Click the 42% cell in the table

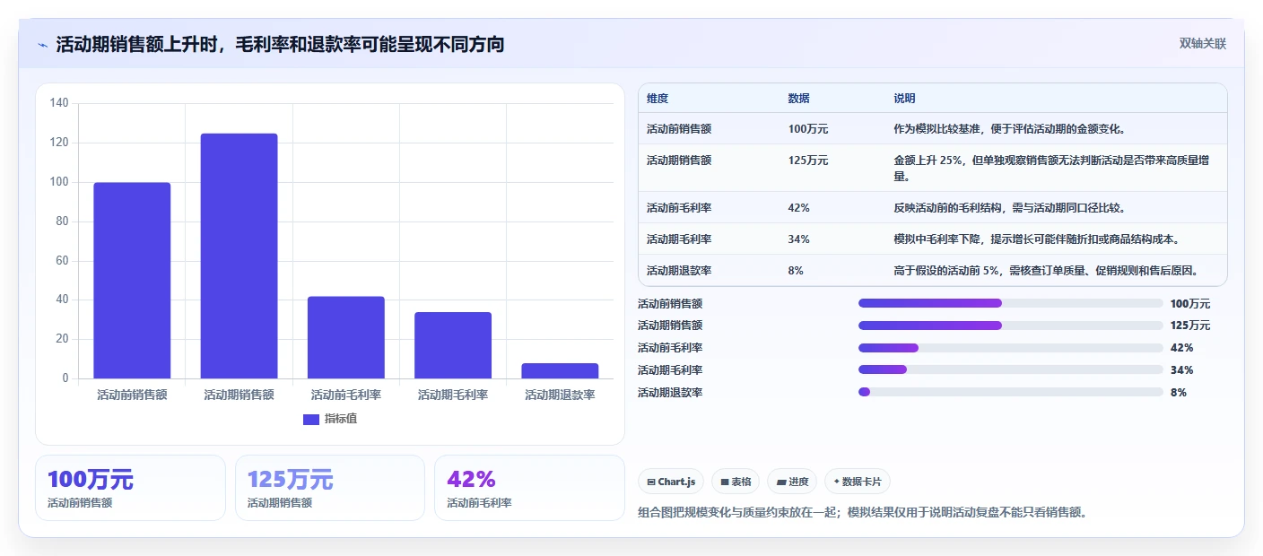[799, 208]
